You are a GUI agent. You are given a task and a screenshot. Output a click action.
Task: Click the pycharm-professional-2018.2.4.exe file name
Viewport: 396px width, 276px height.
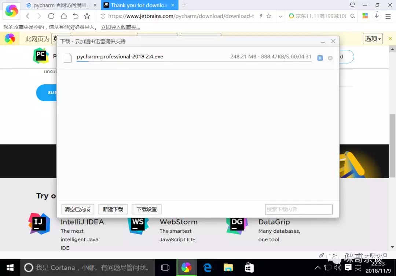click(x=120, y=56)
